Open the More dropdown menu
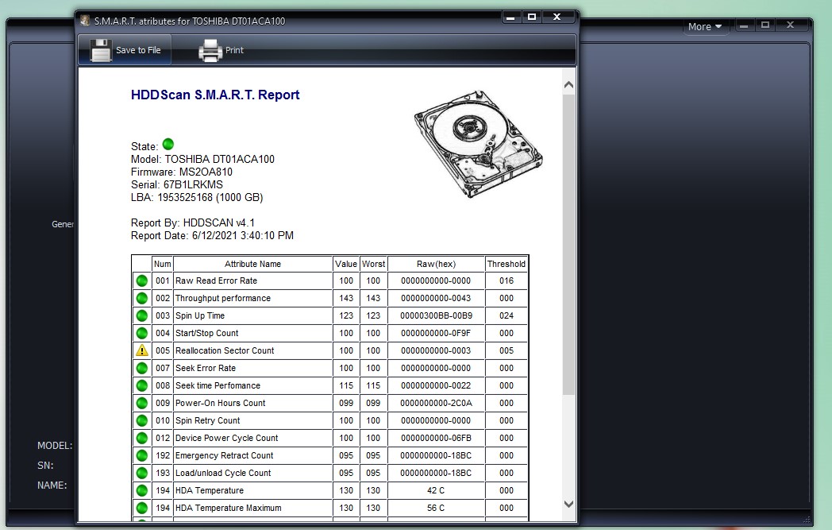832x530 pixels. 705,26
